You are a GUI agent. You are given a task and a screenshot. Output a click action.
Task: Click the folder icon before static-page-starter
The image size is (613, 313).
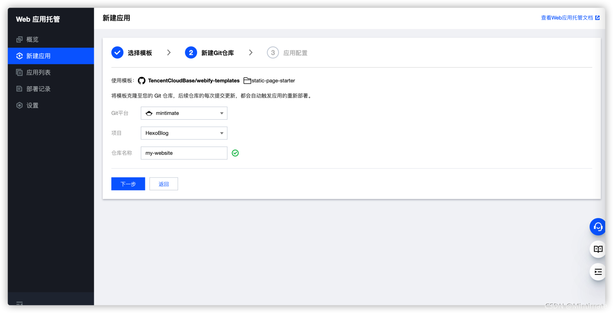(247, 81)
